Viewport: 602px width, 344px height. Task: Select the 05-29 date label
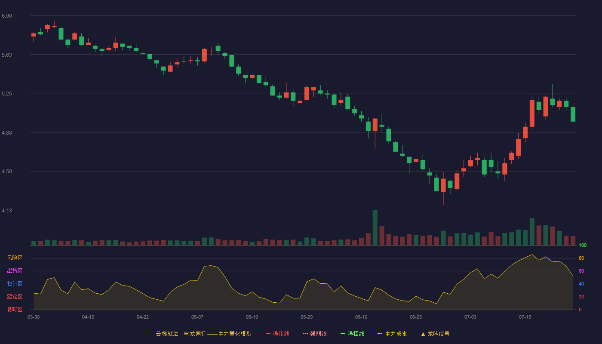tap(307, 317)
